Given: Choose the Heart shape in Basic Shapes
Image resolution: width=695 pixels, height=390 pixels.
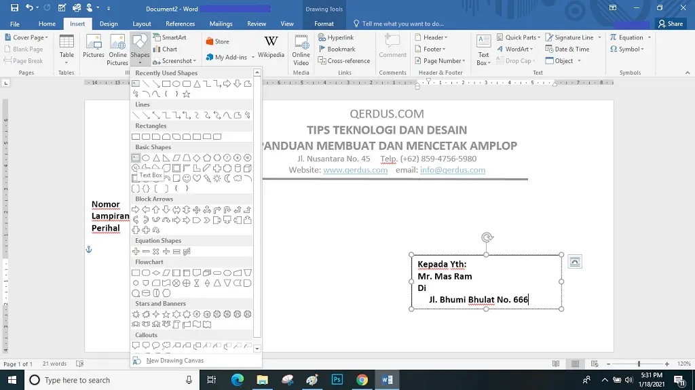Looking at the screenshot, I should click(197, 178).
